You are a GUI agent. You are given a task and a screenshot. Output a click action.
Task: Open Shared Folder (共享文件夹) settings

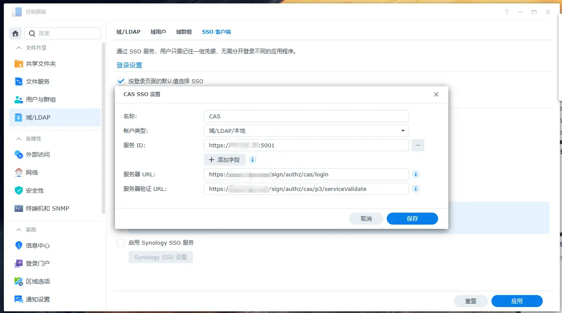[x=41, y=64]
